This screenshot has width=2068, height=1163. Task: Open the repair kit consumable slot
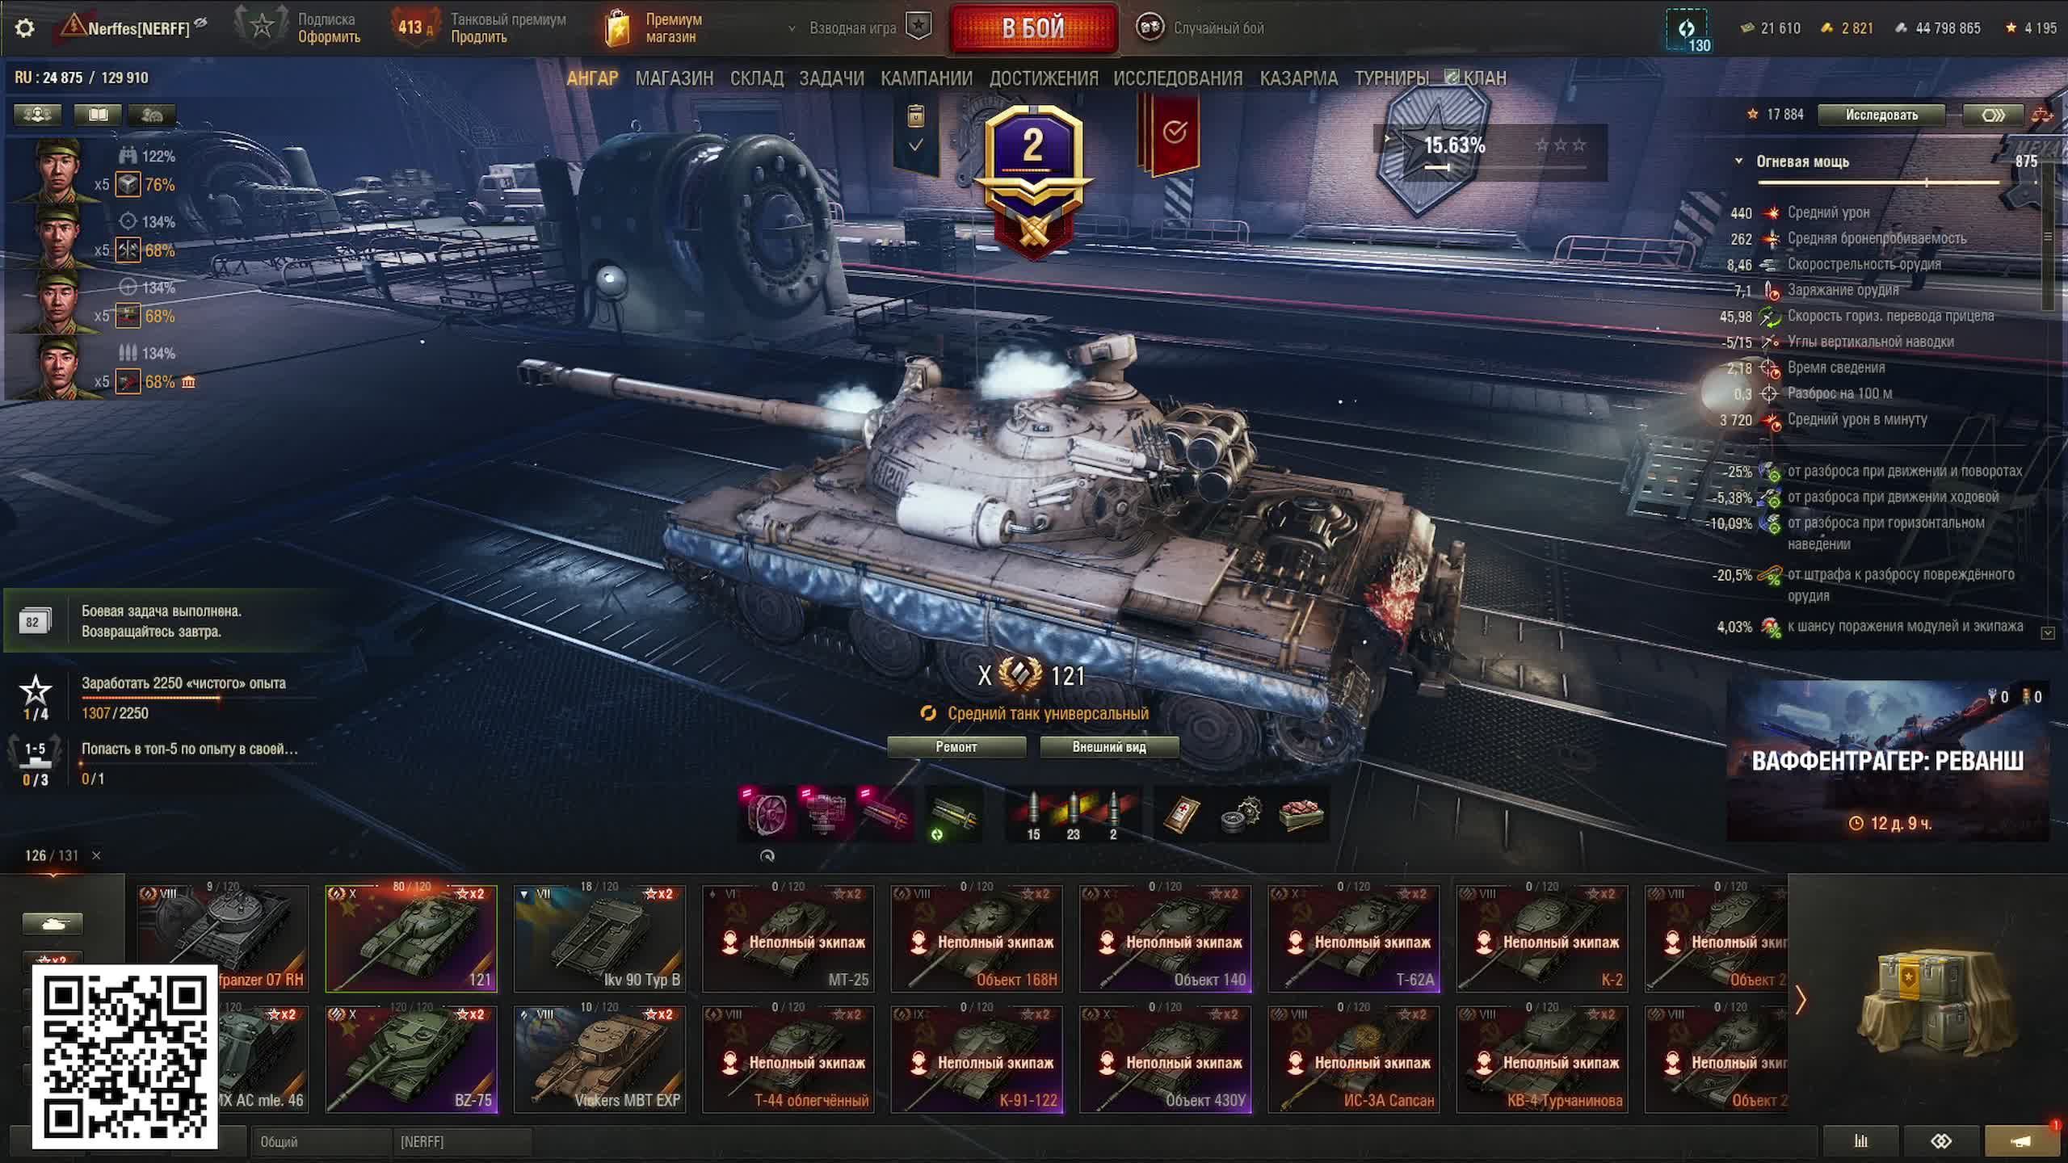pyautogui.click(x=1241, y=814)
